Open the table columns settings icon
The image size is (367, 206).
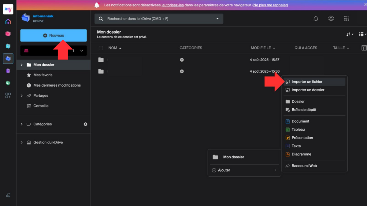pyautogui.click(x=364, y=48)
